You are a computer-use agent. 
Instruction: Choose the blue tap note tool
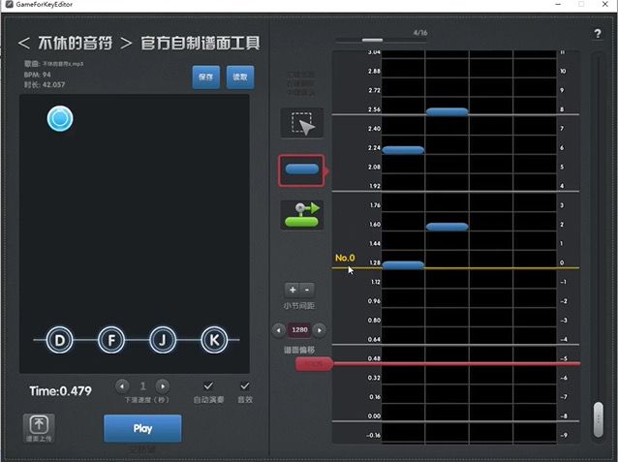[x=302, y=170]
